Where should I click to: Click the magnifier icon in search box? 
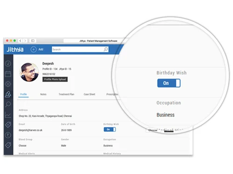[106, 49]
